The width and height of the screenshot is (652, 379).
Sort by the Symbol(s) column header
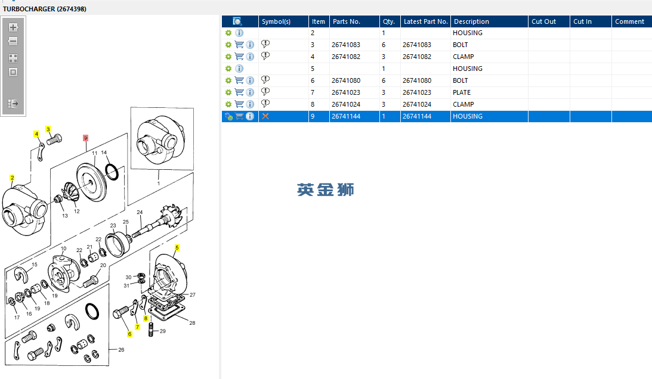click(x=283, y=21)
